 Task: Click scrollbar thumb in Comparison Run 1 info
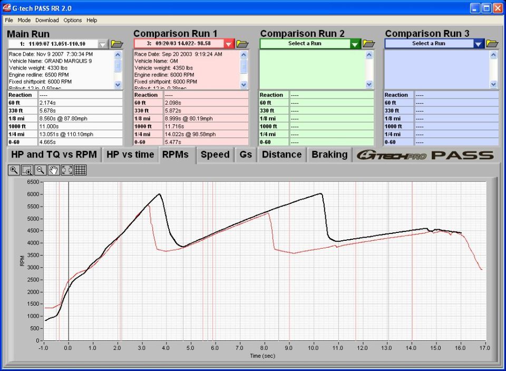[x=244, y=67]
